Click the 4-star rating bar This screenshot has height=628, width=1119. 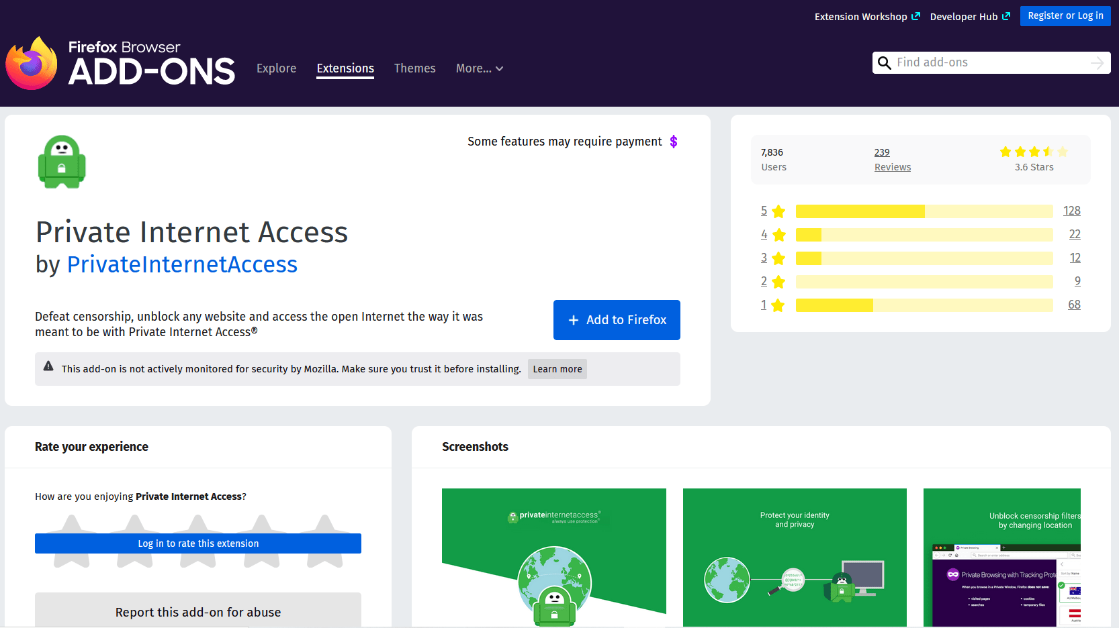pos(924,235)
